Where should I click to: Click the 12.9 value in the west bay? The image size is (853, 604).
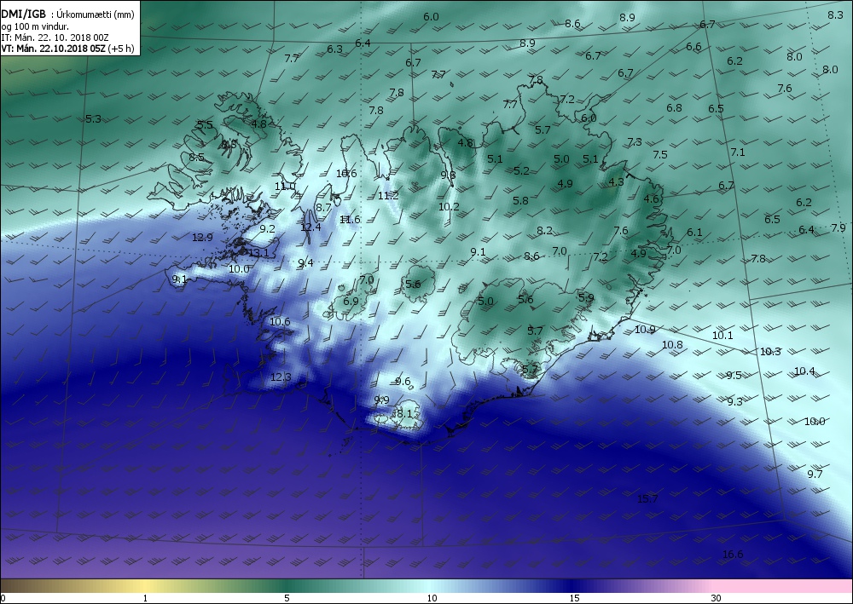pos(202,237)
